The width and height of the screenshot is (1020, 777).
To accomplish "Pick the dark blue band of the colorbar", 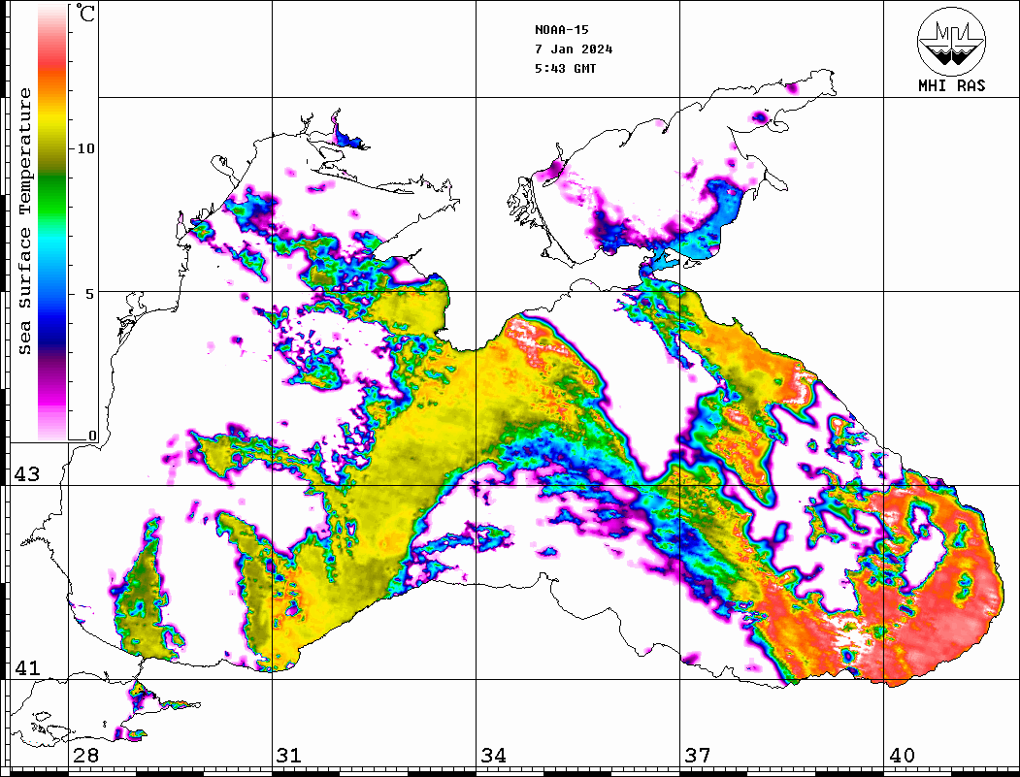I will click(x=52, y=332).
